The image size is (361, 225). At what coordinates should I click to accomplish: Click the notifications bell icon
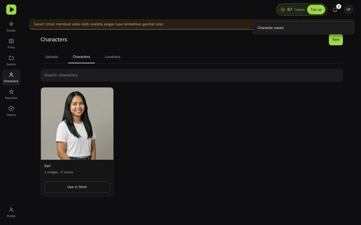pyautogui.click(x=335, y=10)
